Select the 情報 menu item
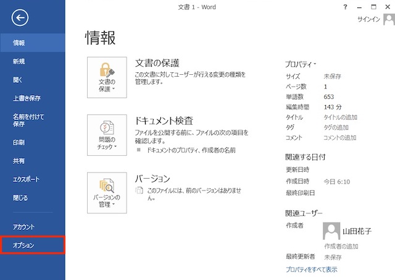The width and height of the screenshot is (395, 280). (33, 43)
